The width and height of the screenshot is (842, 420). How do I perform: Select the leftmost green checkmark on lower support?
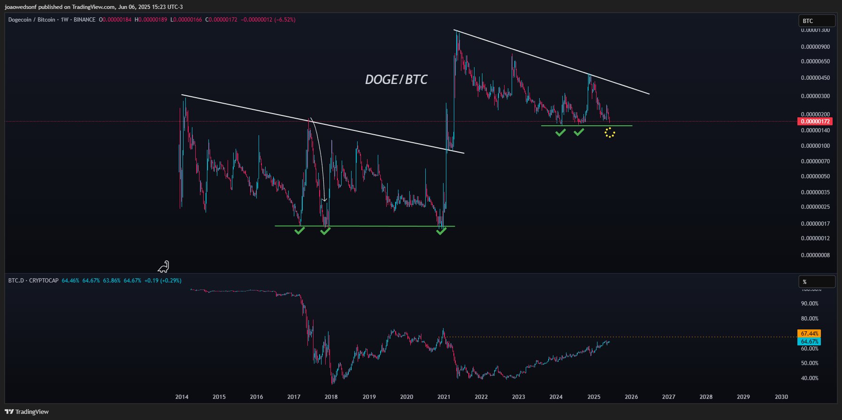(x=299, y=230)
